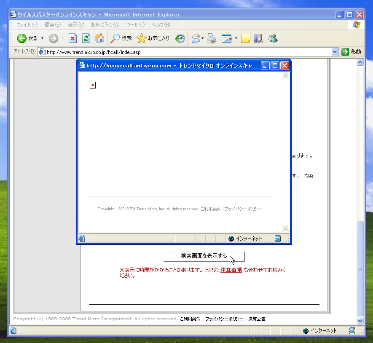This screenshot has height=343, width=373.
Task: Click the popup status bar IE page icon
Action: (x=82, y=238)
